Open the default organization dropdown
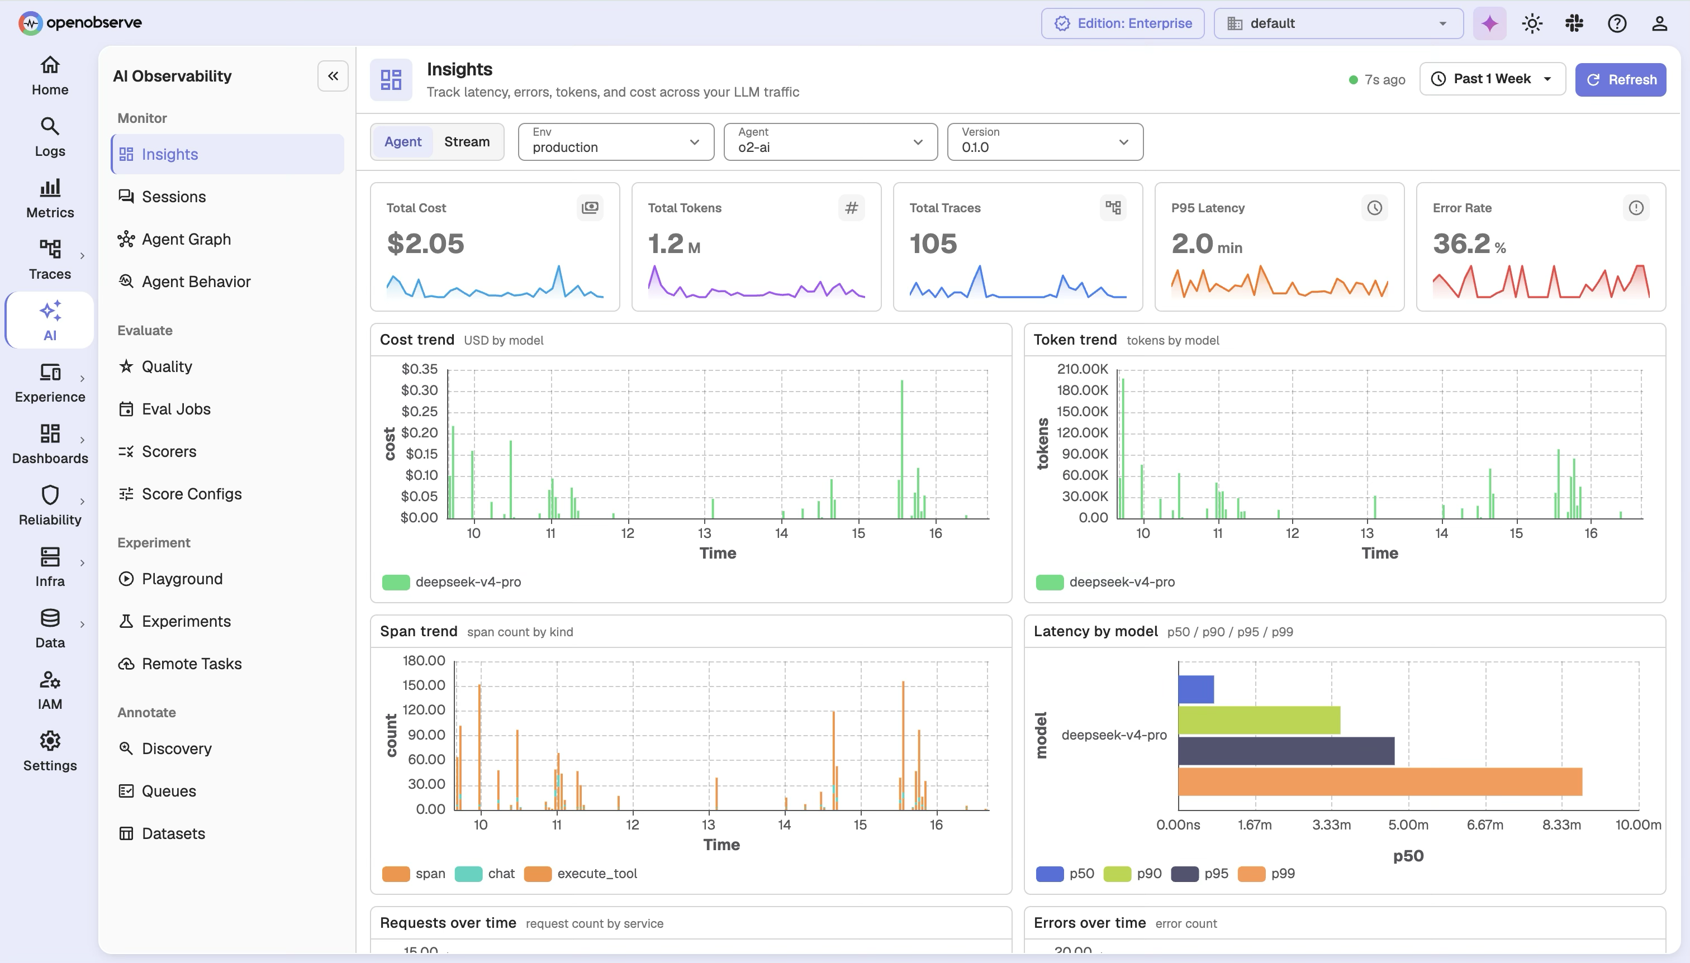 pyautogui.click(x=1338, y=24)
